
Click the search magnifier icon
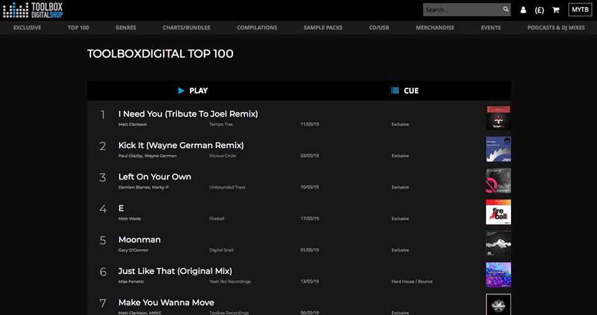pyautogui.click(x=505, y=9)
